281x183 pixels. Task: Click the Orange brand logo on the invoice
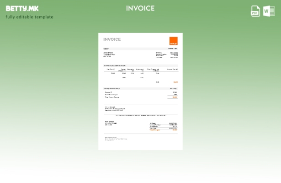(x=173, y=41)
